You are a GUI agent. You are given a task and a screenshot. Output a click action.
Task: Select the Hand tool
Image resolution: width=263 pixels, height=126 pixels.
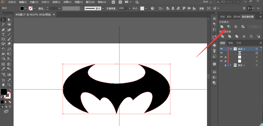point(3,84)
